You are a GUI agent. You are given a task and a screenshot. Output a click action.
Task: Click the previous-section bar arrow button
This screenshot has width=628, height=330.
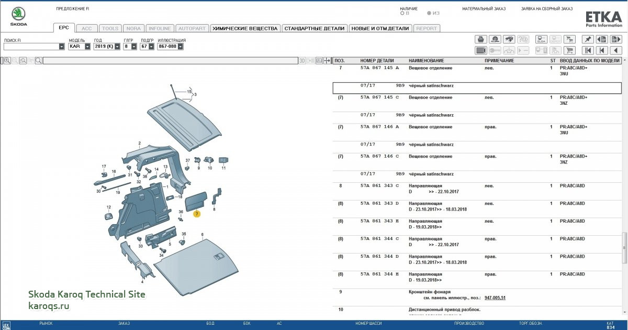602,50
